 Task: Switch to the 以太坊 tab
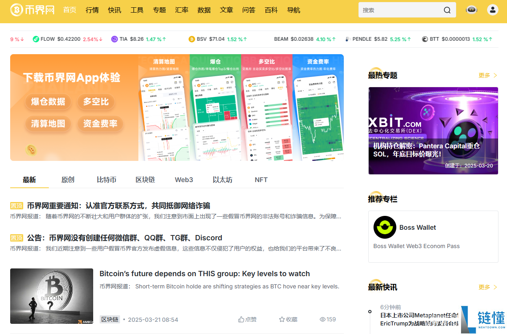click(x=223, y=180)
